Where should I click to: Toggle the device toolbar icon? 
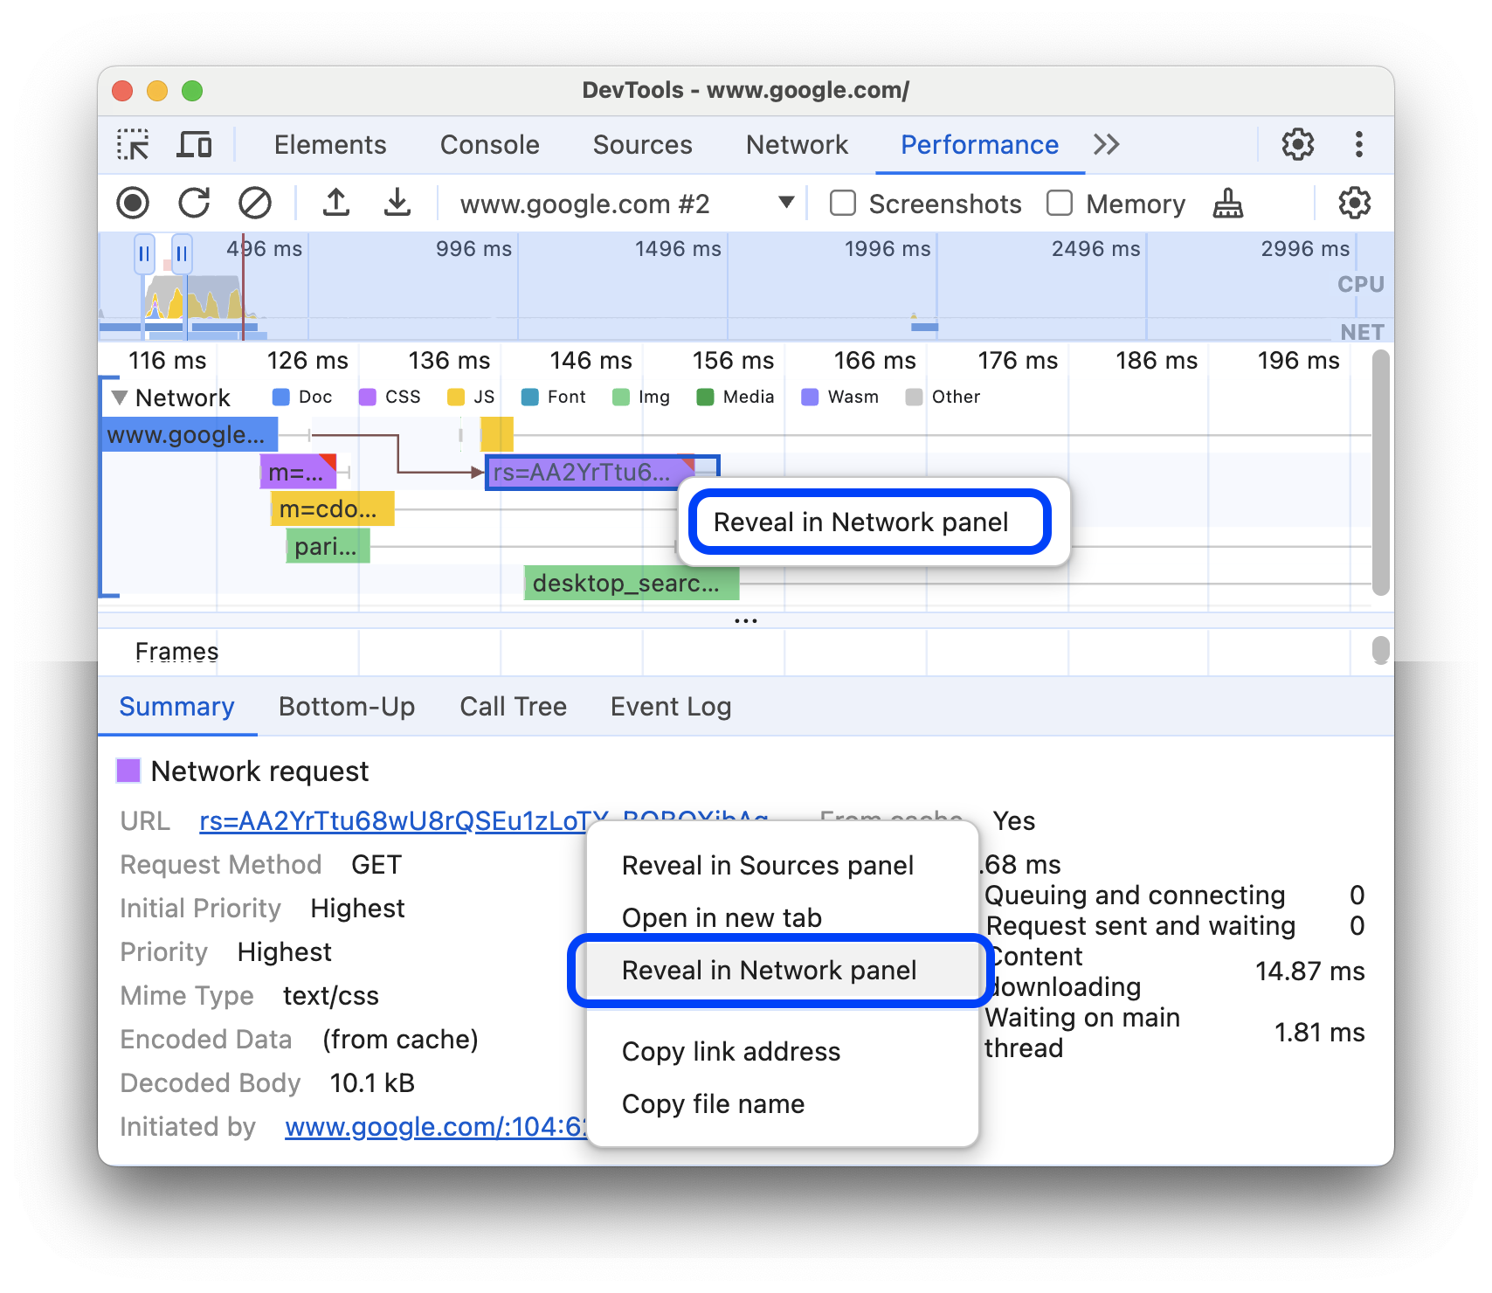(x=194, y=144)
